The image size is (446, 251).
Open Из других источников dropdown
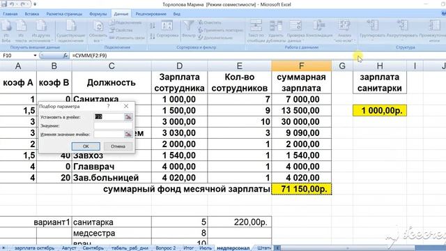click(x=41, y=31)
